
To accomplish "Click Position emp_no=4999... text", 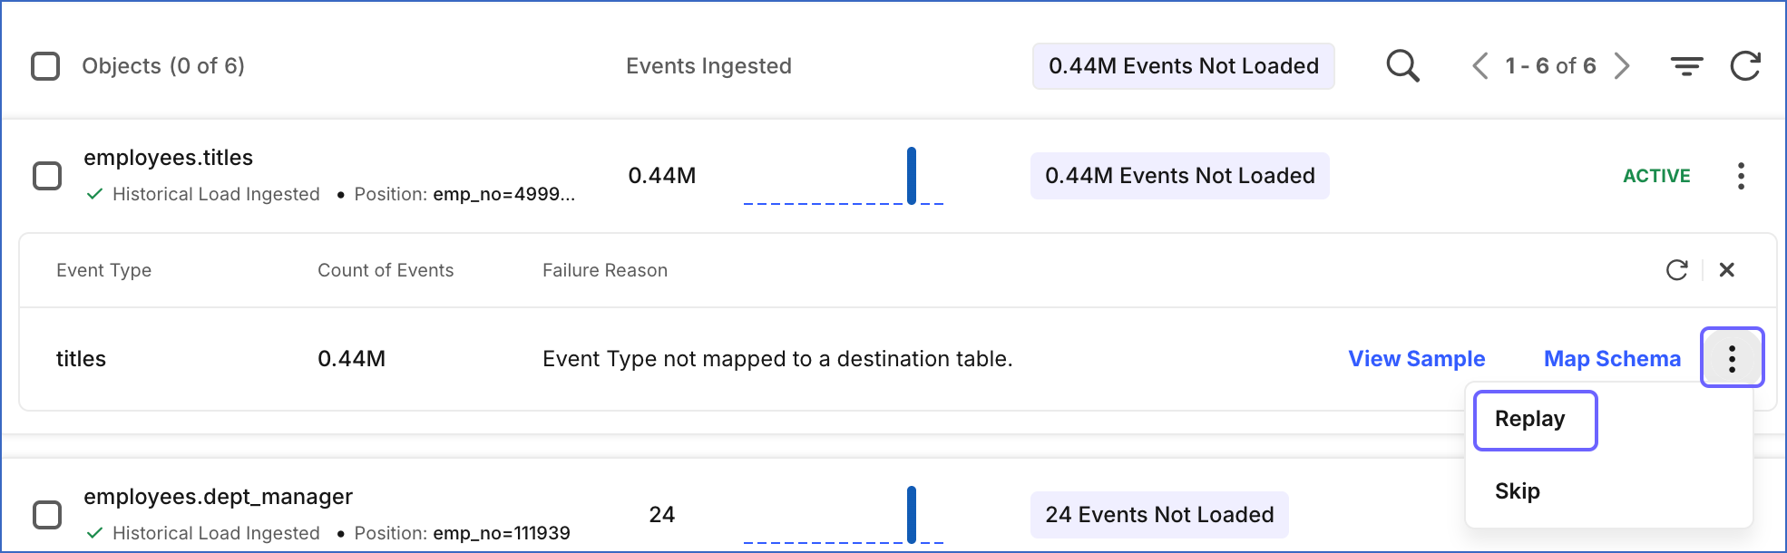I will 464,194.
